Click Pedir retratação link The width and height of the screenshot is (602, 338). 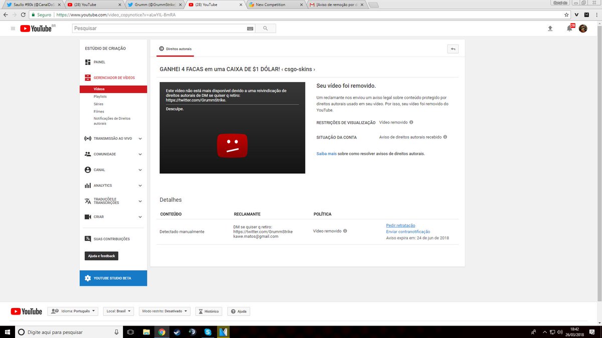[x=400, y=225]
